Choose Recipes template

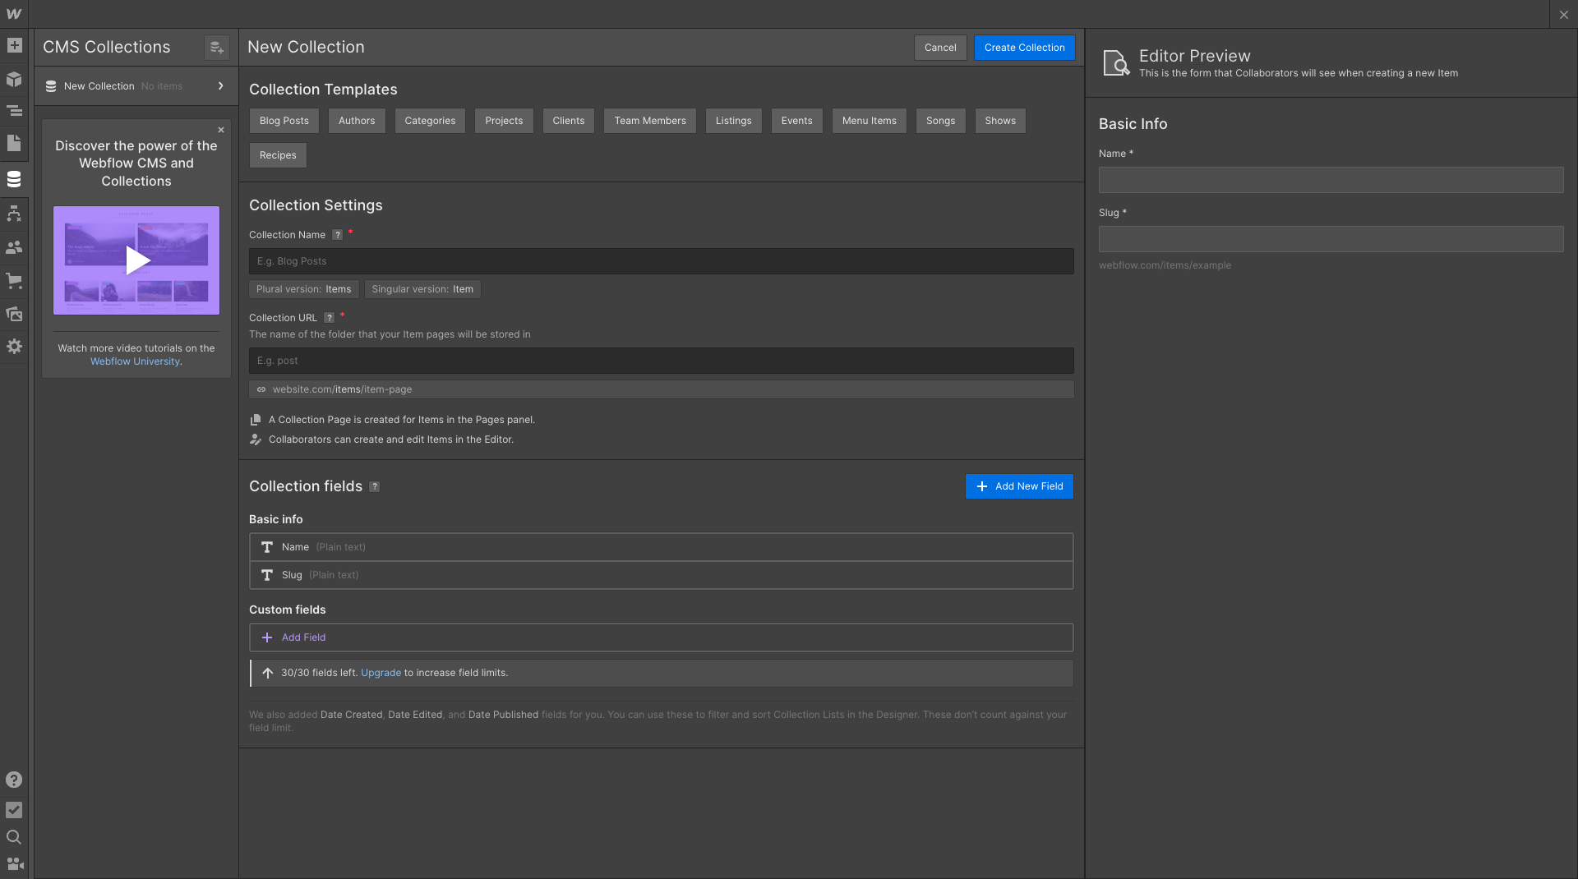278,155
